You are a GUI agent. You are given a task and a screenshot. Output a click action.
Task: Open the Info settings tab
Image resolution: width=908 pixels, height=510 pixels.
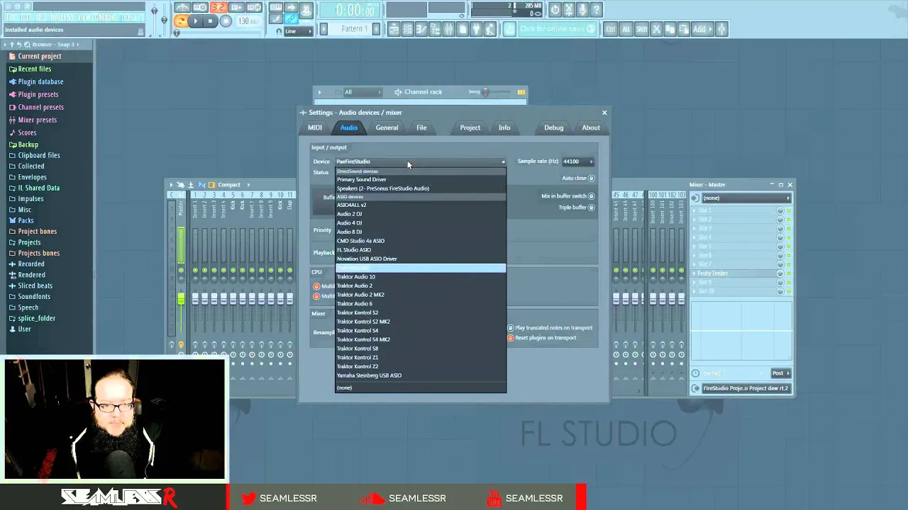[x=504, y=127]
